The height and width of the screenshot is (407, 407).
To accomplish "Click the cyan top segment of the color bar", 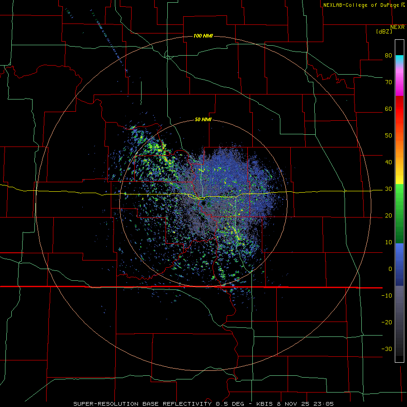I will click(x=399, y=60).
